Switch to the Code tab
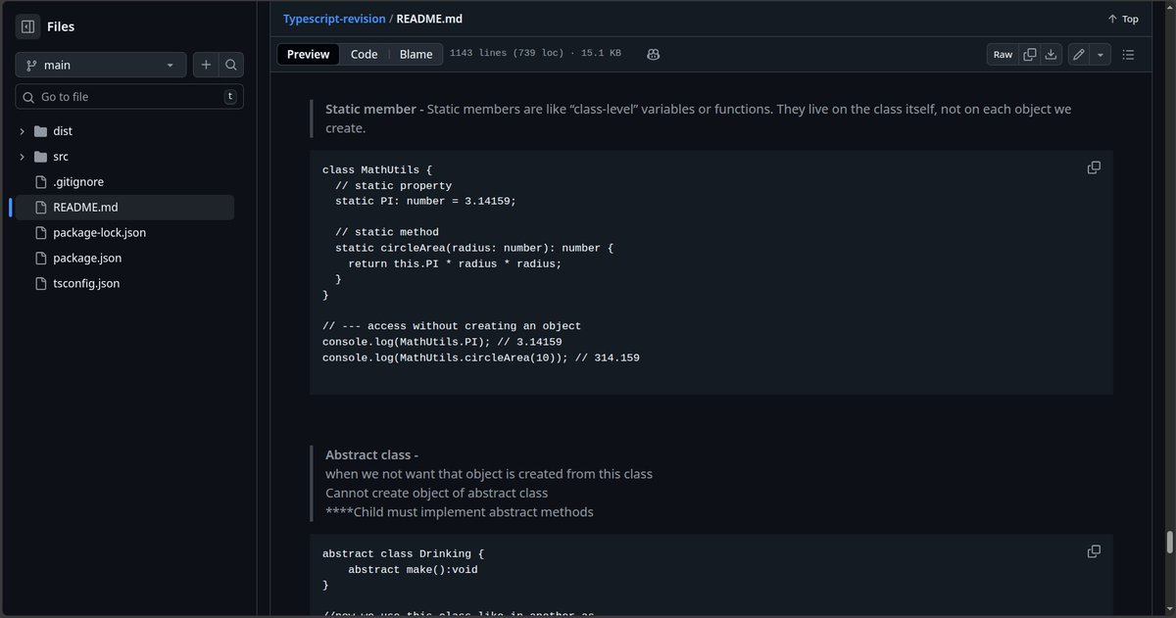The width and height of the screenshot is (1176, 618). click(x=364, y=54)
